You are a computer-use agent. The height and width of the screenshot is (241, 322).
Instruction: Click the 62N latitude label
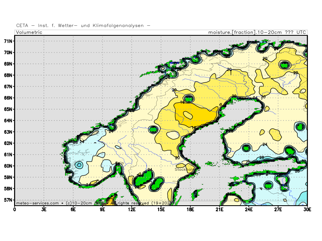8,143
